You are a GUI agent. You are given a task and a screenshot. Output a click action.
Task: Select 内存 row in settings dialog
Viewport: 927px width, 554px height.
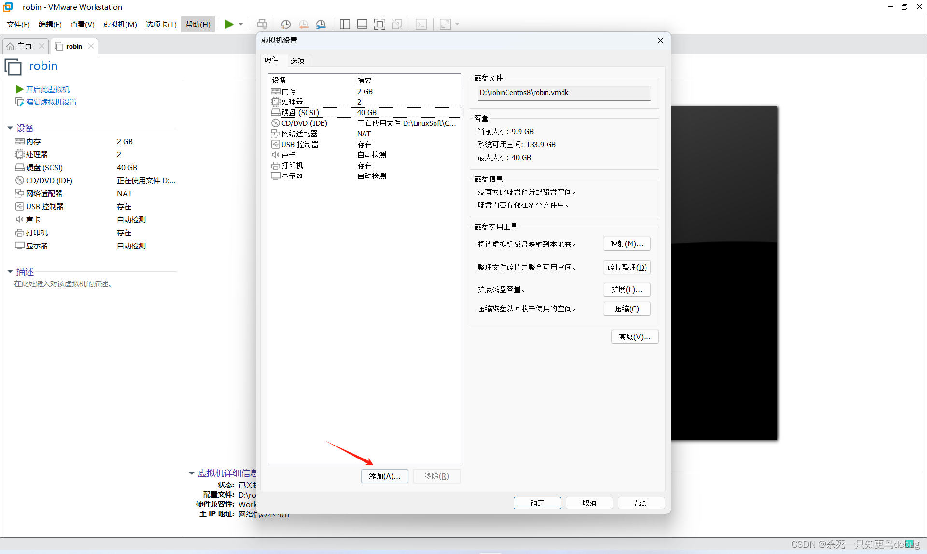point(365,91)
